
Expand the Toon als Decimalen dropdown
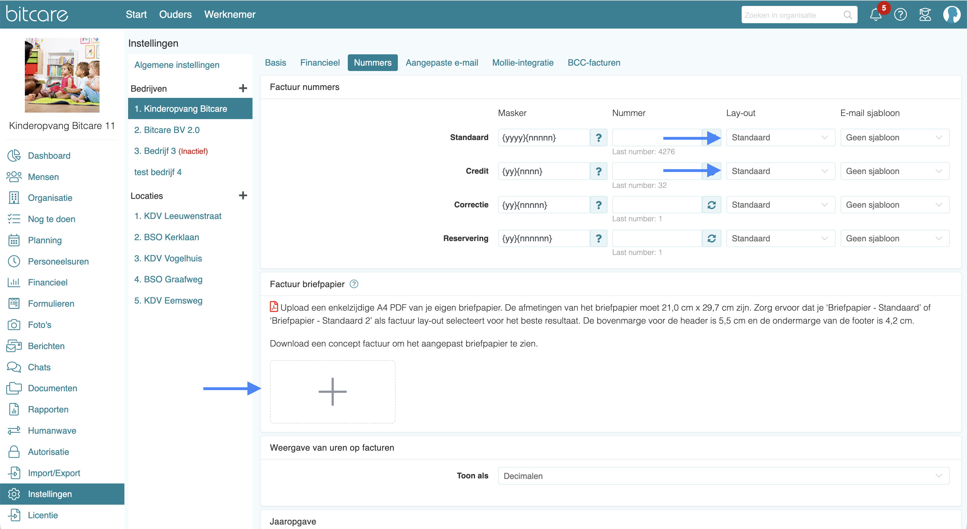[x=723, y=476]
